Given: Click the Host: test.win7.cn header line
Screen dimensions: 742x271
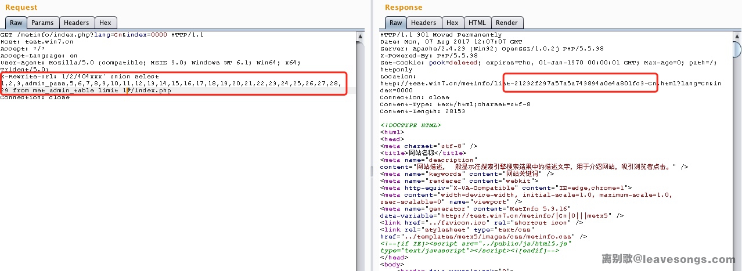Looking at the screenshot, I should pos(37,42).
